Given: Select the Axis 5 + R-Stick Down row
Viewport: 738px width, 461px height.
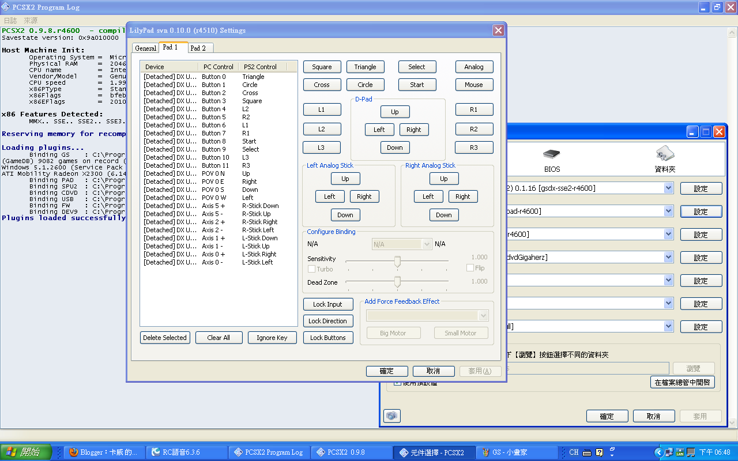Looking at the screenshot, I should [x=219, y=206].
